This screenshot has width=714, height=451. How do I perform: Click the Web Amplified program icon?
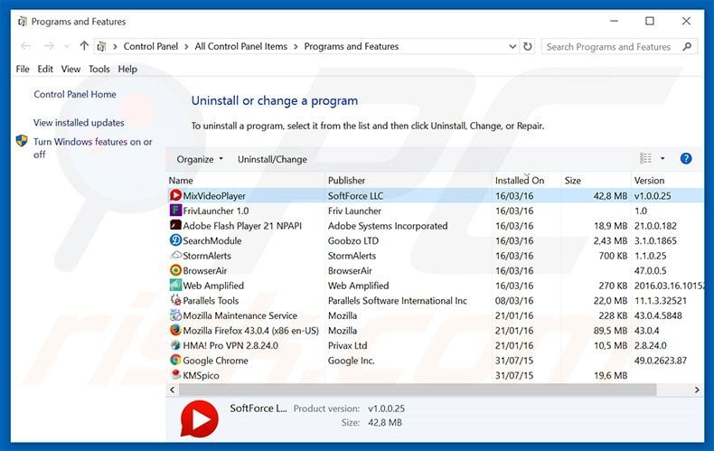pos(175,286)
